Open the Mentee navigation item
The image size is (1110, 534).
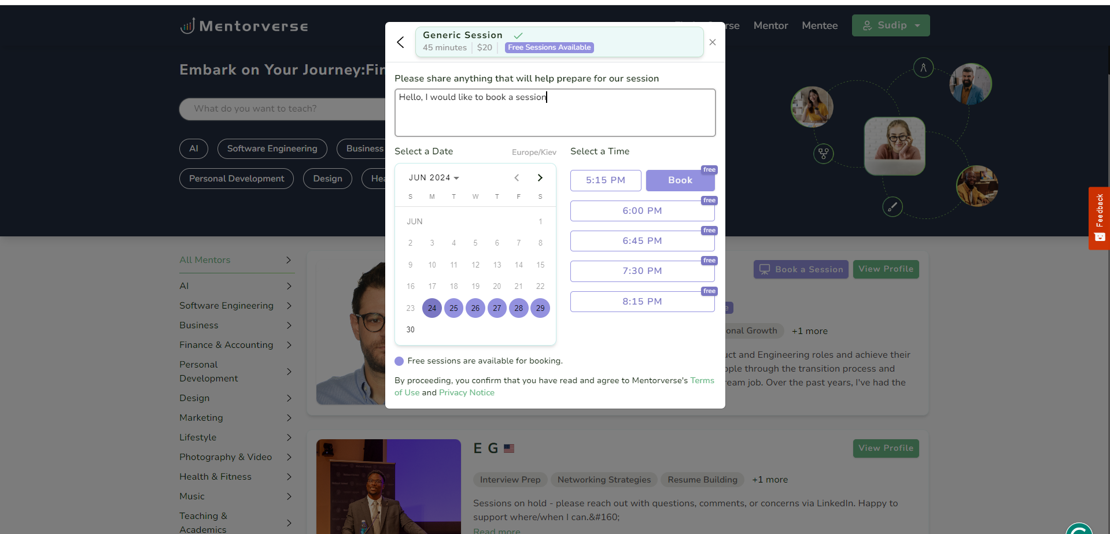(819, 25)
